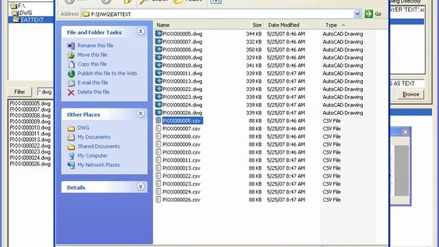Click Publish this file to the Web
This screenshot has height=247, width=439.
point(107,73)
